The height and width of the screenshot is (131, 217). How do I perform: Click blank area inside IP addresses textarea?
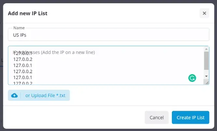click(111, 66)
